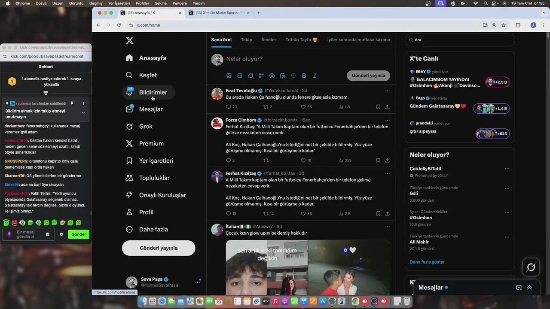This screenshot has height=309, width=550.
Task: Open more menu on Ferhat Kızıltaş post
Action: 388,173
